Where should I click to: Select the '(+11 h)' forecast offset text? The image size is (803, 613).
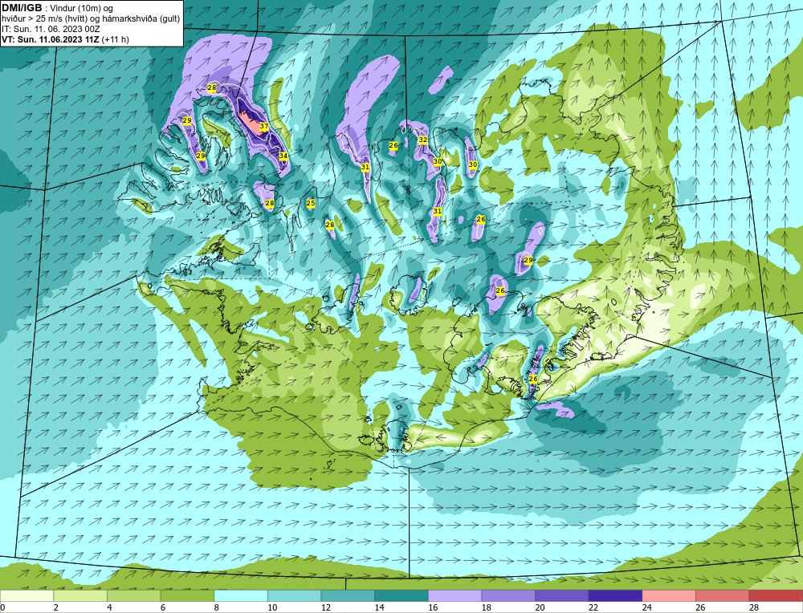pyautogui.click(x=116, y=39)
